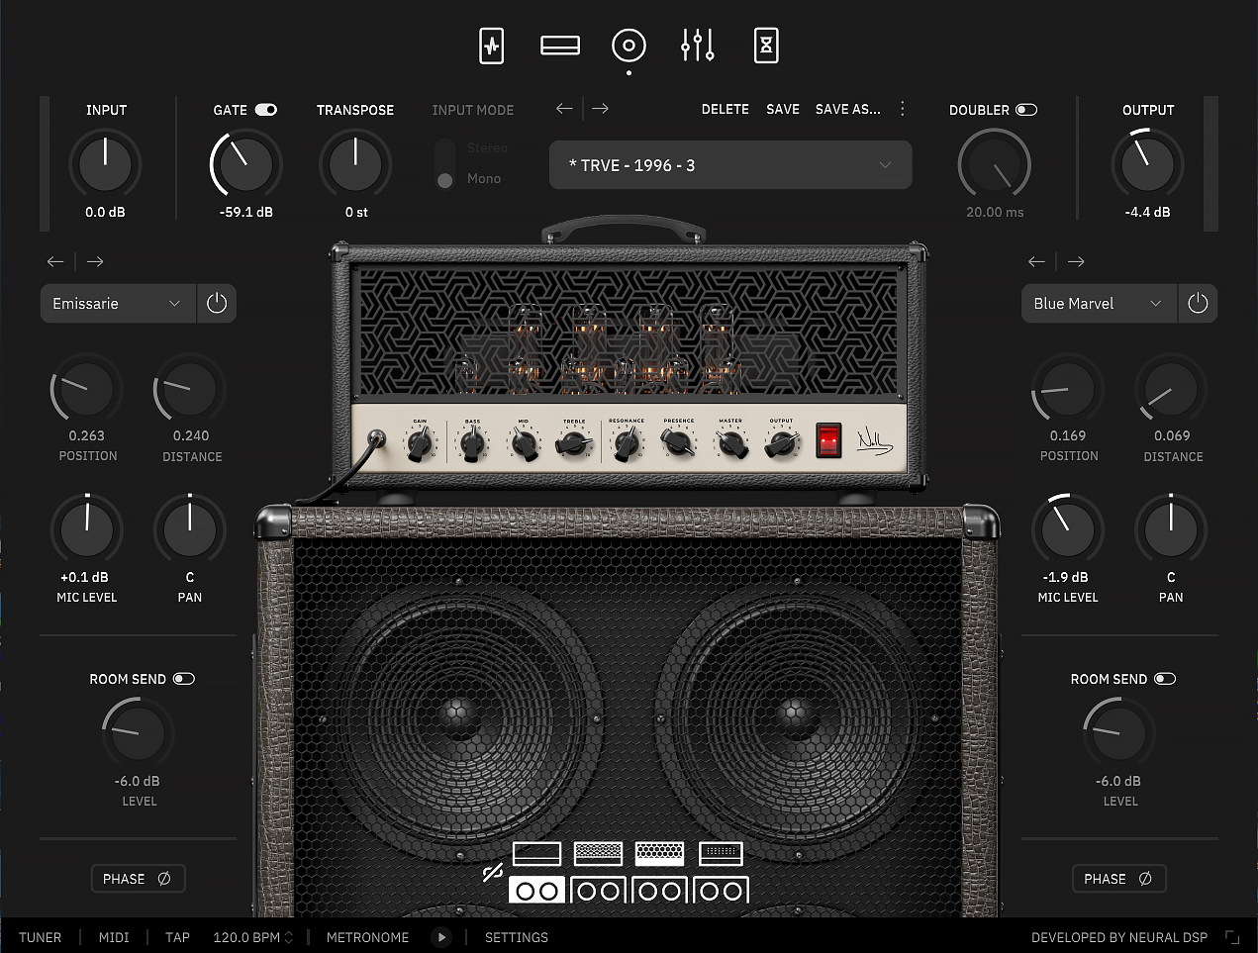Image resolution: width=1258 pixels, height=953 pixels.
Task: Choose the fine-mesh grille amp icon
Action: tap(599, 853)
